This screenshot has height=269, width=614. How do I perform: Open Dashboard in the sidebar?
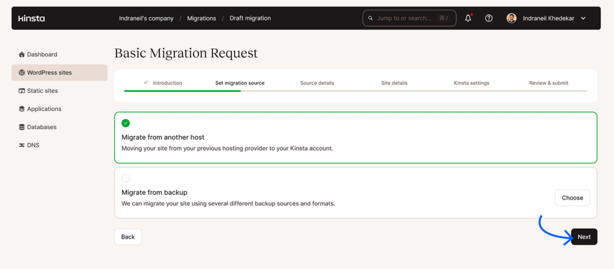tap(59, 54)
